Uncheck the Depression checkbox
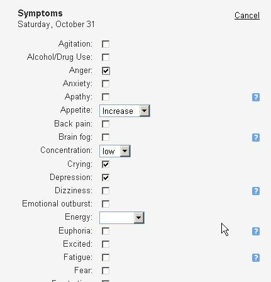The height and width of the screenshot is (282, 271). [106, 178]
